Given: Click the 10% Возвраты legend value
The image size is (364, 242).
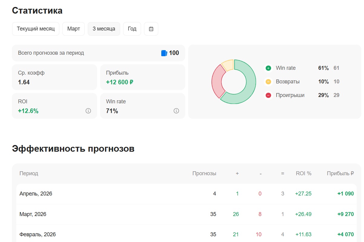Looking at the screenshot, I should [x=323, y=82].
